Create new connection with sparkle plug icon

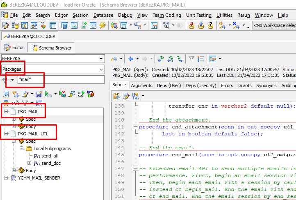click(222, 25)
